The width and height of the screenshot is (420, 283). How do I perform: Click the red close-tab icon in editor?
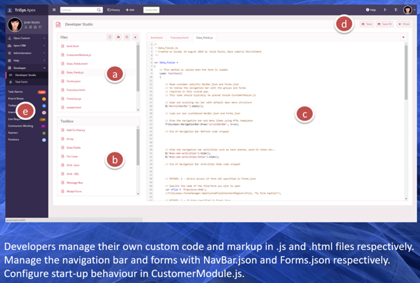[403, 37]
